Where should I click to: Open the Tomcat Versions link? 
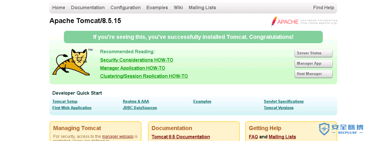[x=279, y=108]
